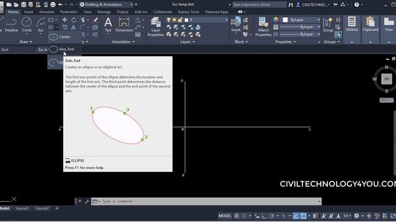Click the Plot printer icon
Screen dimensions: 396x222
click(x=53, y=4)
